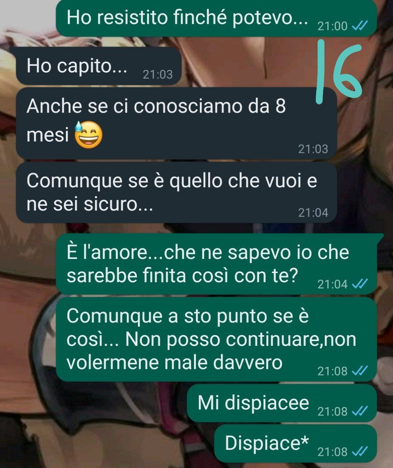Image resolution: width=393 pixels, height=468 pixels.
Task: Tap the chat wallpaper beside 'Ho capito...'
Action: coord(249,66)
